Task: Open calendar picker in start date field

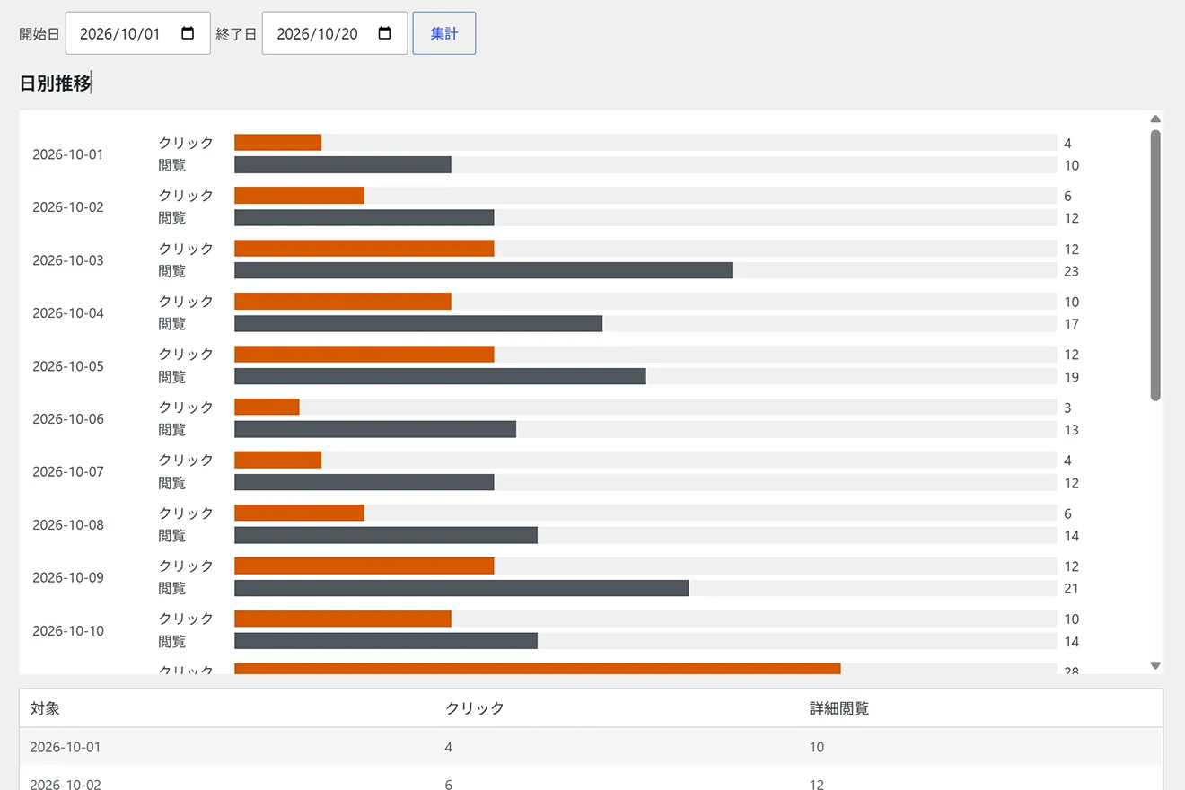Action: (188, 33)
